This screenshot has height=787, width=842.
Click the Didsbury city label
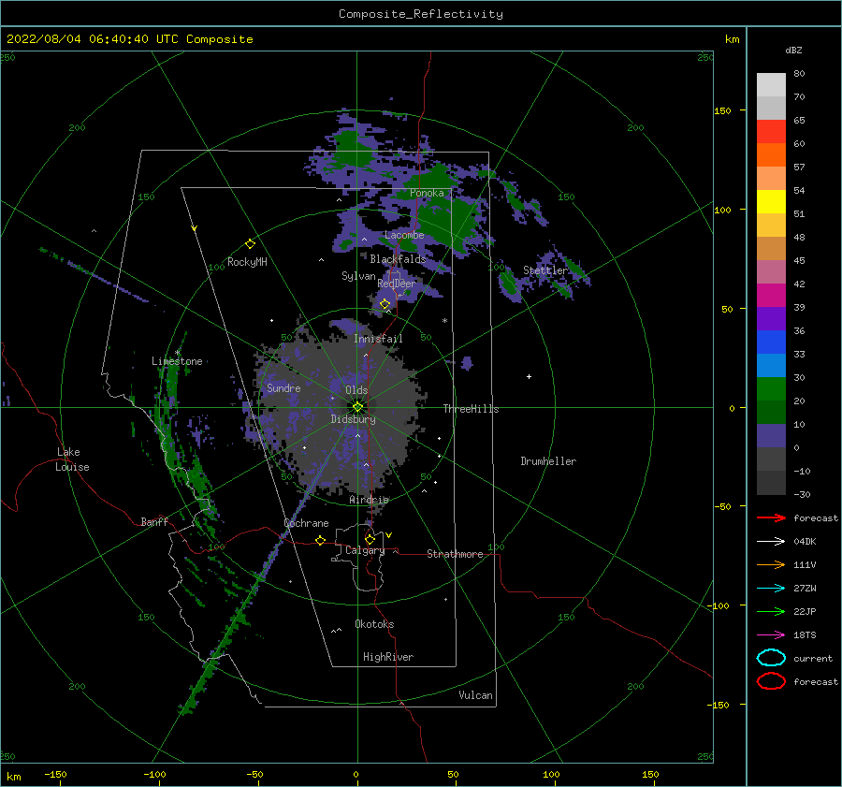pyautogui.click(x=354, y=419)
